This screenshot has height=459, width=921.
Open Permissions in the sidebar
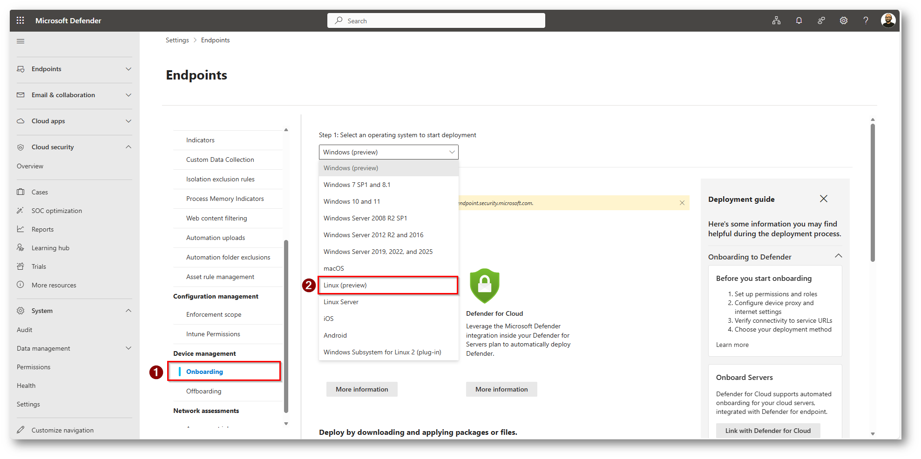[x=34, y=367]
